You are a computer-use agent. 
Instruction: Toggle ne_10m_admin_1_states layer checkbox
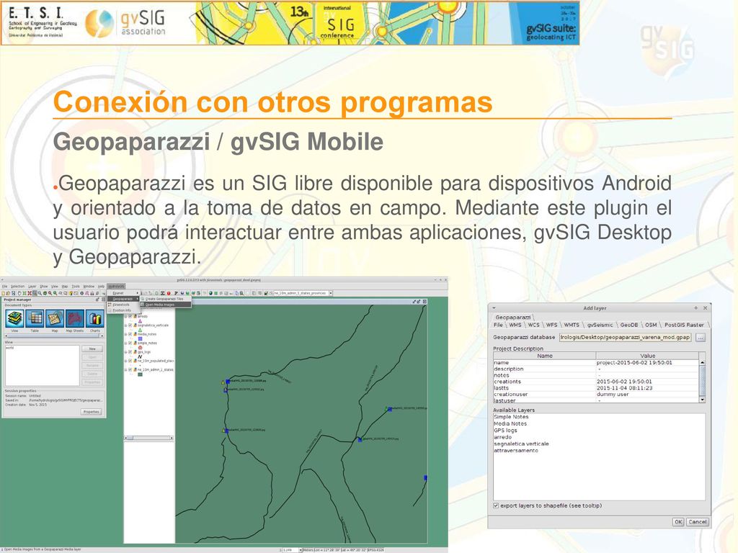[130, 369]
